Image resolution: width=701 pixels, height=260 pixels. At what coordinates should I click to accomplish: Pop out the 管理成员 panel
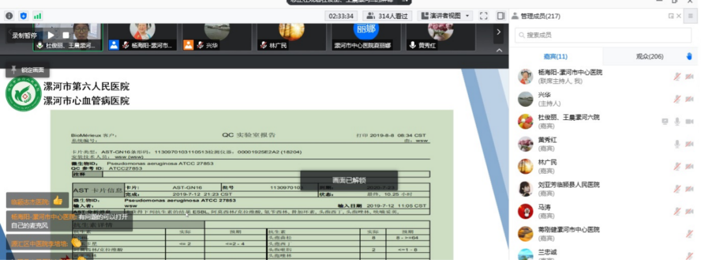tap(670, 16)
